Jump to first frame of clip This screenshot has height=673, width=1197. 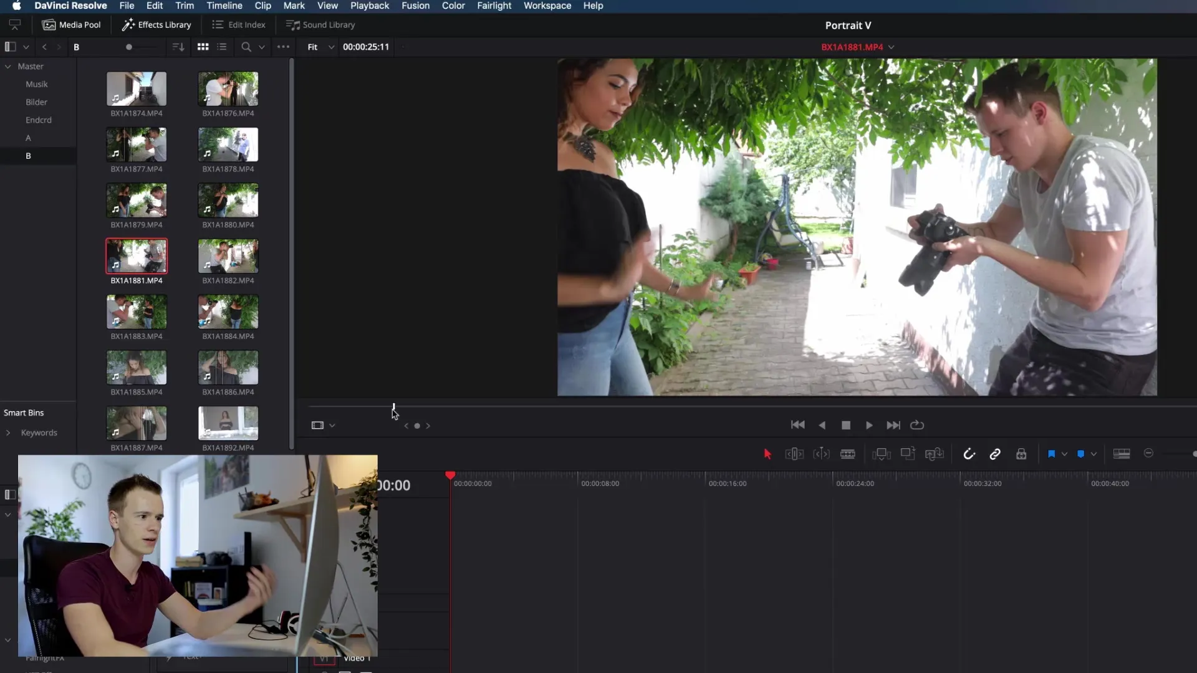797,425
